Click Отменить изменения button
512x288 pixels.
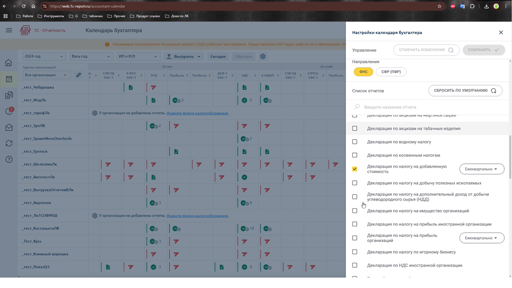point(426,50)
